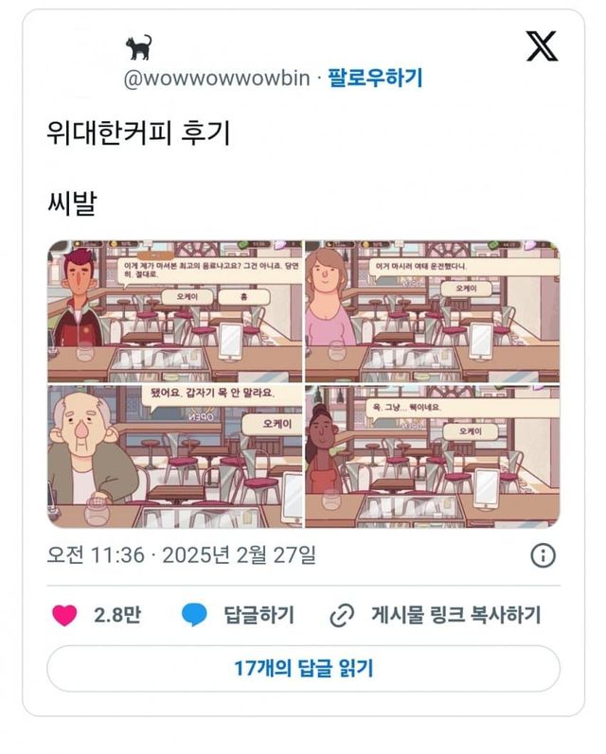Click the 위대한커피 후기 post text
This screenshot has height=754, width=606.
click(138, 132)
